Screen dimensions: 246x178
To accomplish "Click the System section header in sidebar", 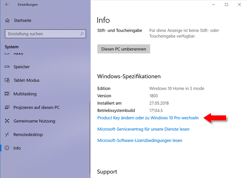I will tap(11, 47).
